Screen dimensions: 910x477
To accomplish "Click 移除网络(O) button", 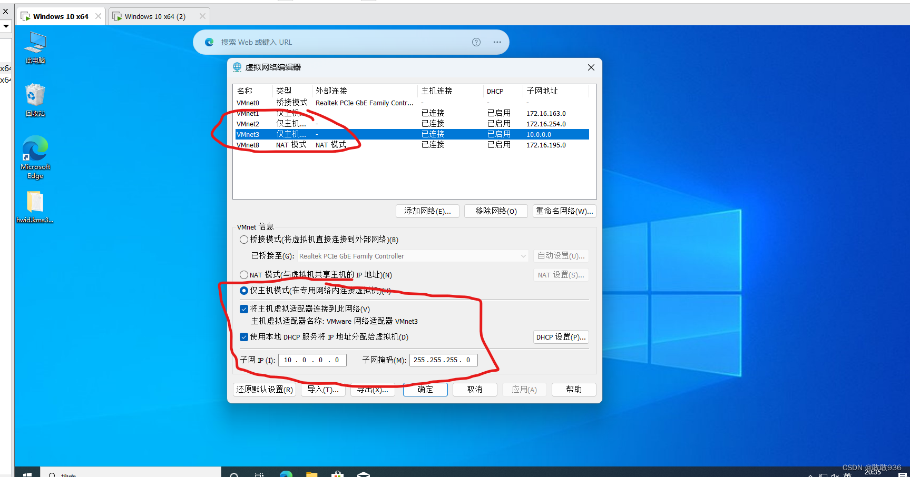I will click(x=496, y=211).
